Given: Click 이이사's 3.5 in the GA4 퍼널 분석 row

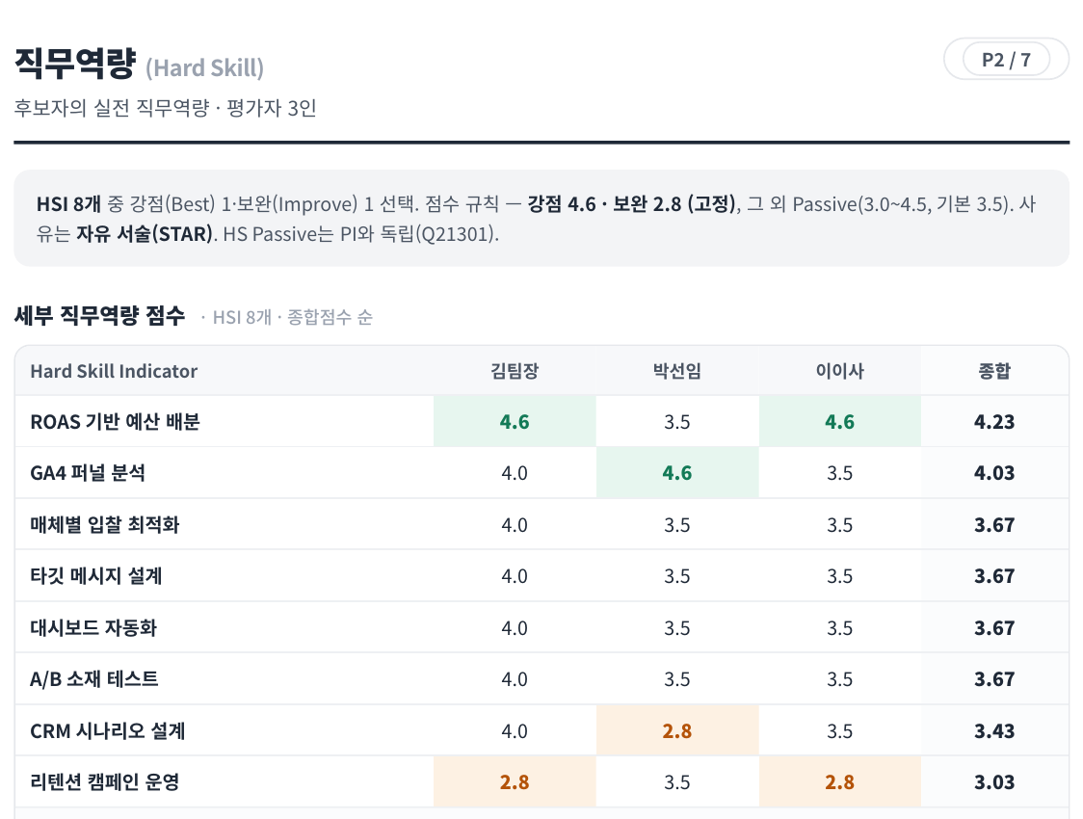Looking at the screenshot, I should 840,473.
